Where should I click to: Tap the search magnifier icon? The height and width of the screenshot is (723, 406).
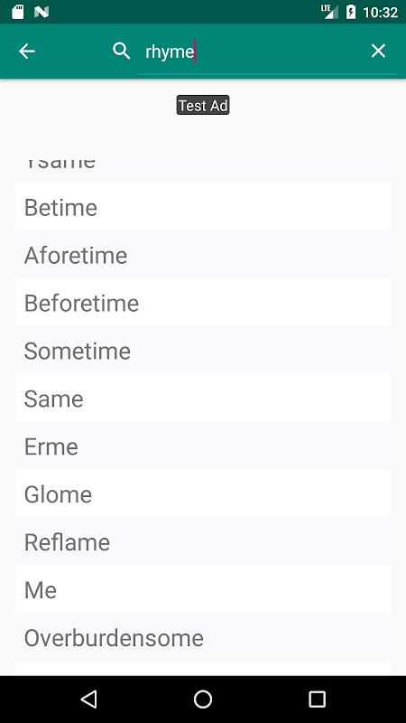(122, 51)
